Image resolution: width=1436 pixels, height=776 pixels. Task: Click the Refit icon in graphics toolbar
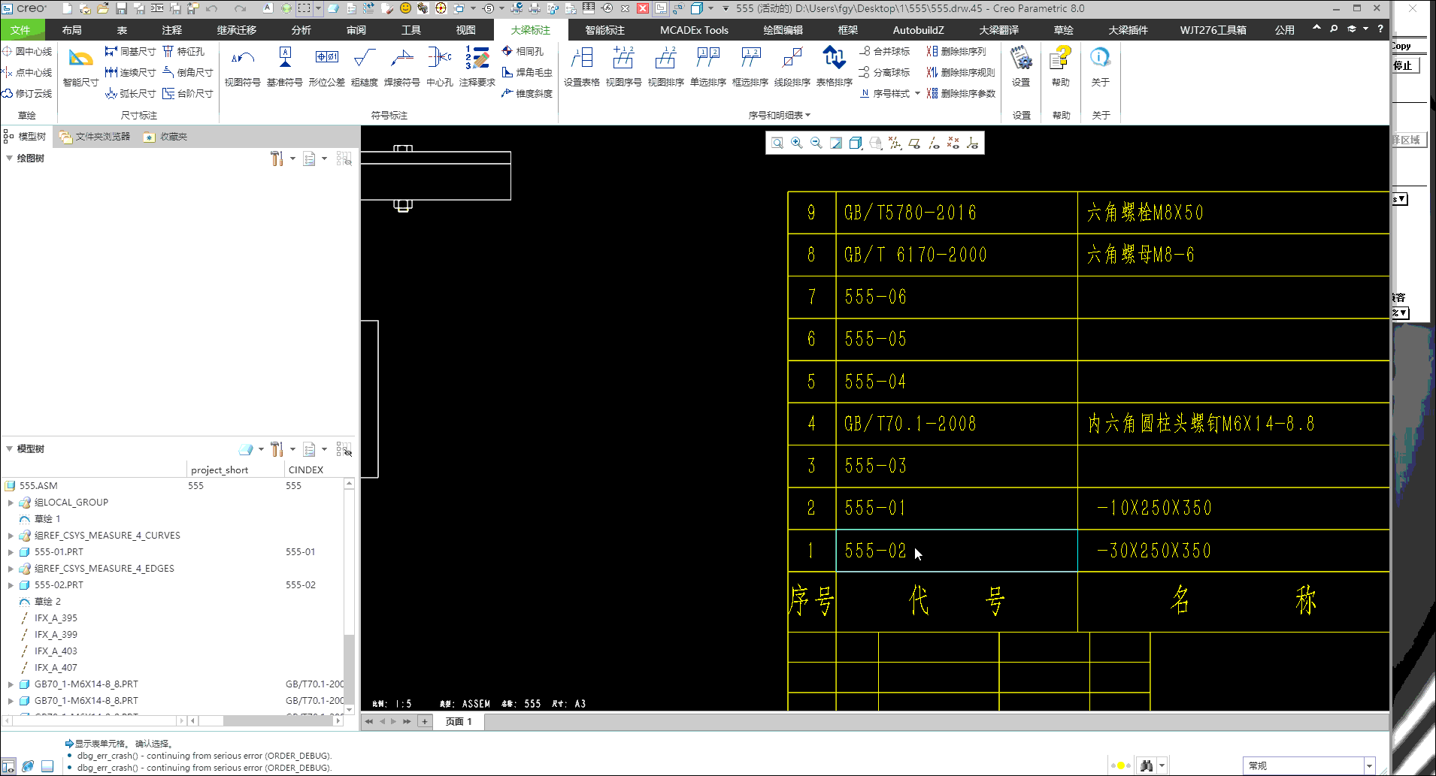(x=777, y=143)
